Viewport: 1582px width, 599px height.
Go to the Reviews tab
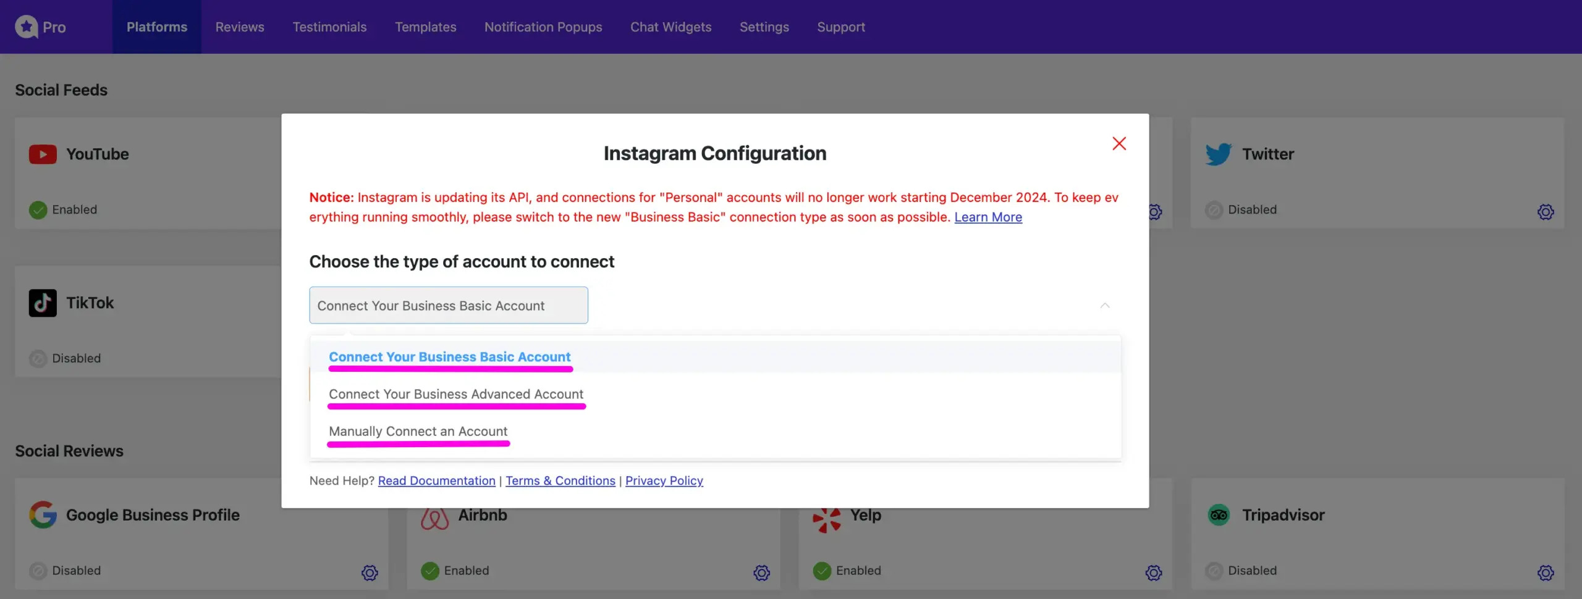click(x=240, y=27)
